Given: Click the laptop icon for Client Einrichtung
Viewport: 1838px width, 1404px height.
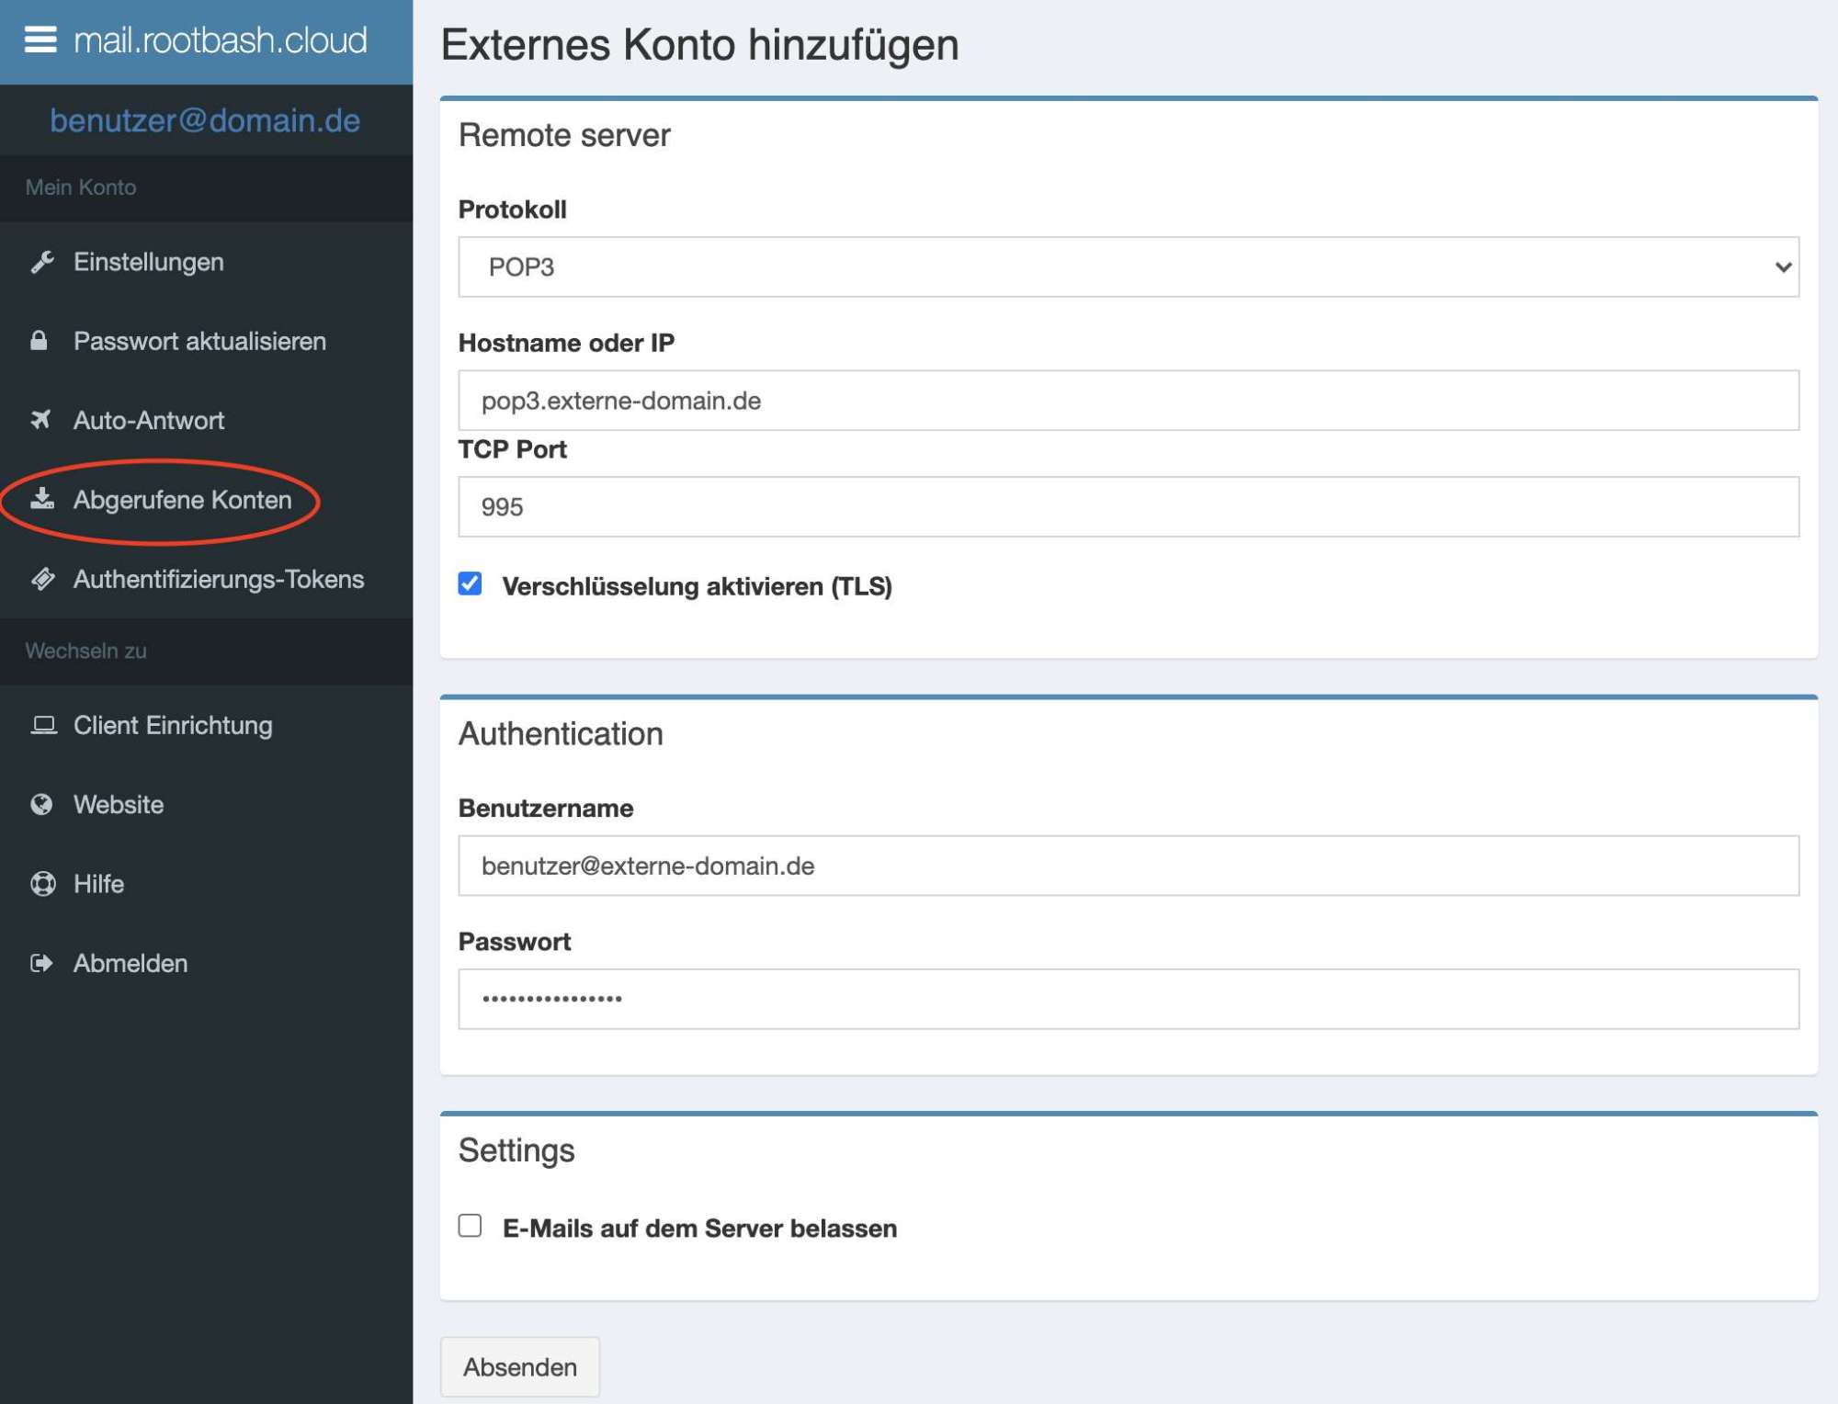Looking at the screenshot, I should coord(42,725).
